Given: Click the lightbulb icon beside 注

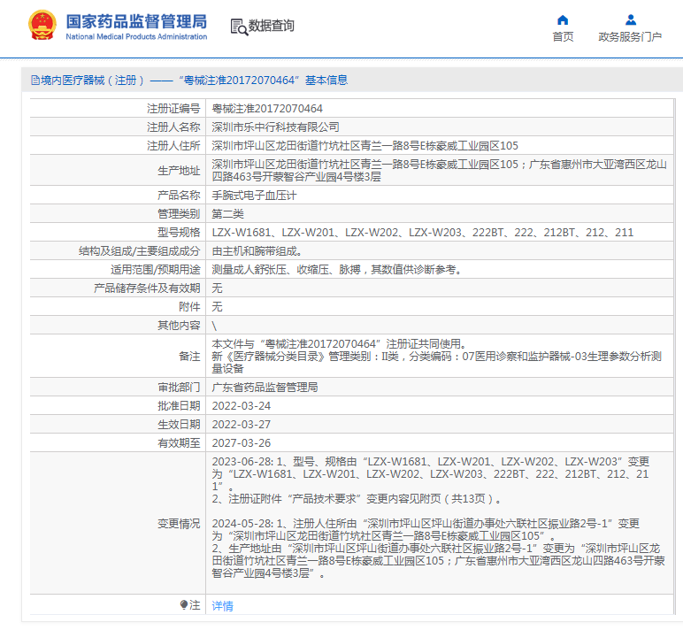Looking at the screenshot, I should (x=184, y=604).
